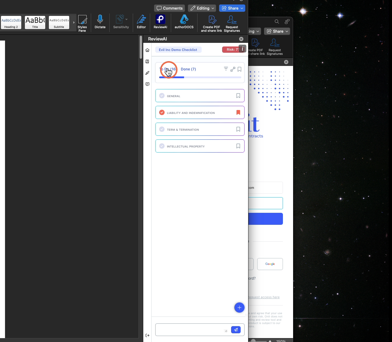The height and width of the screenshot is (342, 392).
Task: Click Create PDF and share link in front window
Action: pyautogui.click(x=212, y=24)
